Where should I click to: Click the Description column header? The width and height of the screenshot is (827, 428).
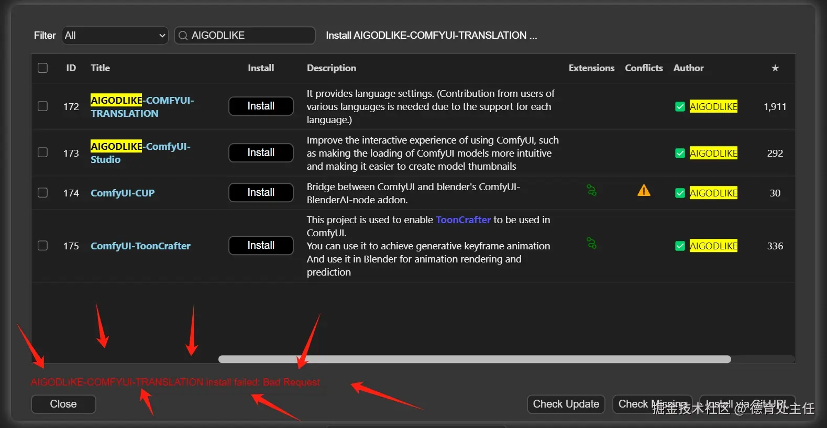pyautogui.click(x=332, y=68)
